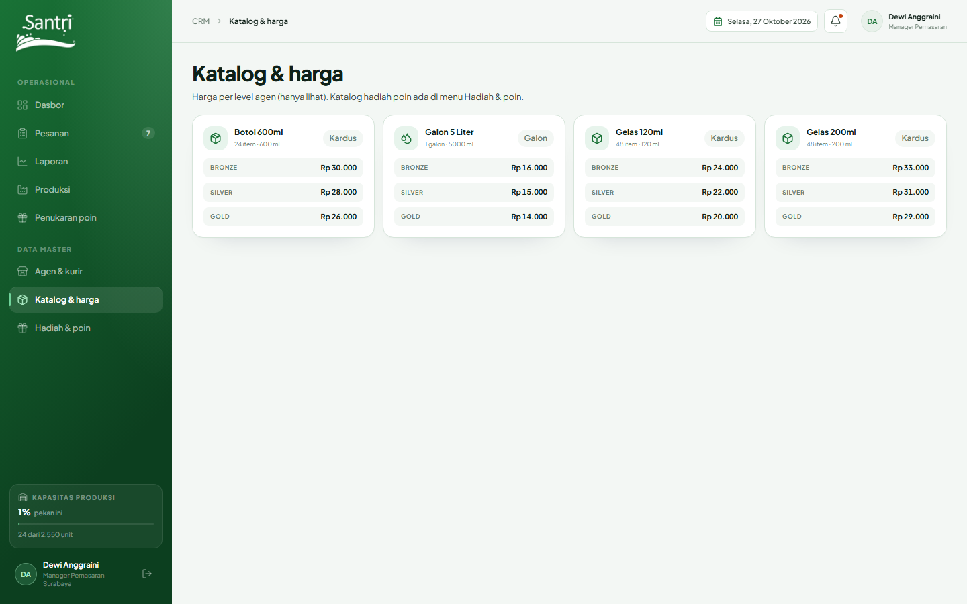The width and height of the screenshot is (967, 604).
Task: Click the Gold price Rp 26.000
Action: (338, 217)
